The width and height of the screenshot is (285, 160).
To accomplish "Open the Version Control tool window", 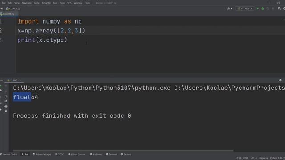I will [9, 154].
